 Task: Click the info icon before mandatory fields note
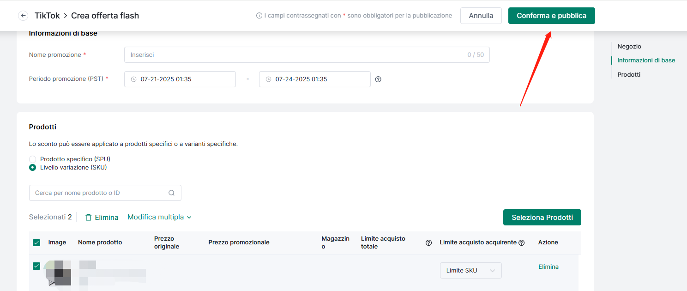coord(259,16)
